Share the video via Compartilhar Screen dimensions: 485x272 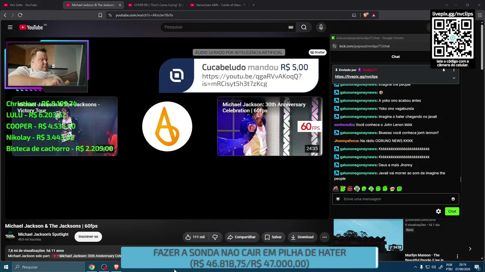[x=241, y=237]
